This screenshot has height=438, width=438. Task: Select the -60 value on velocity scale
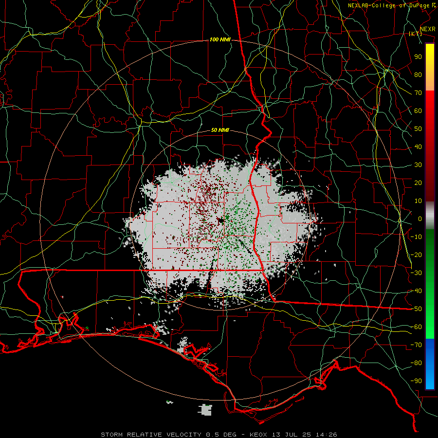pos(416,327)
